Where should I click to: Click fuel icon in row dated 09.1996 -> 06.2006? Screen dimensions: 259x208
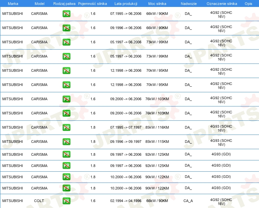(x=66, y=28)
